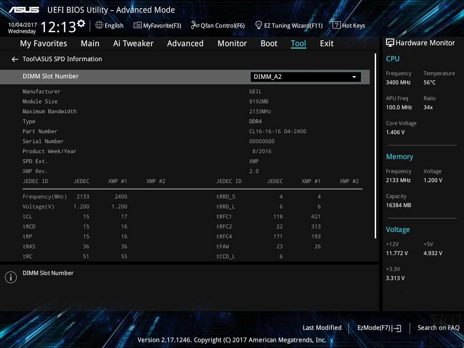Select the DIMM Slot Number row label

click(x=51, y=76)
